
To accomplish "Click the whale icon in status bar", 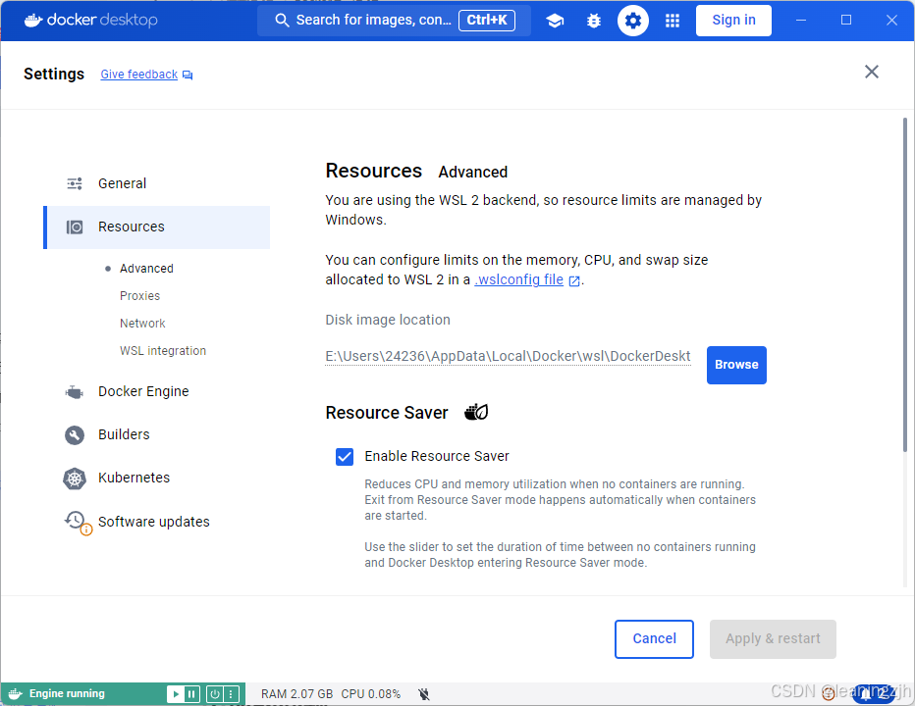I will click(x=15, y=694).
